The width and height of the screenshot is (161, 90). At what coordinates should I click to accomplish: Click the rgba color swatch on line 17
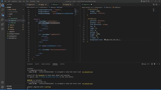coord(105,39)
